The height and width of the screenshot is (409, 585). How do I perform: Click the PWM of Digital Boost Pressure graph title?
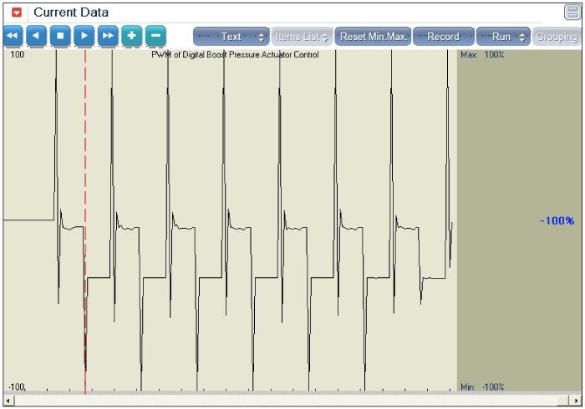click(x=235, y=55)
